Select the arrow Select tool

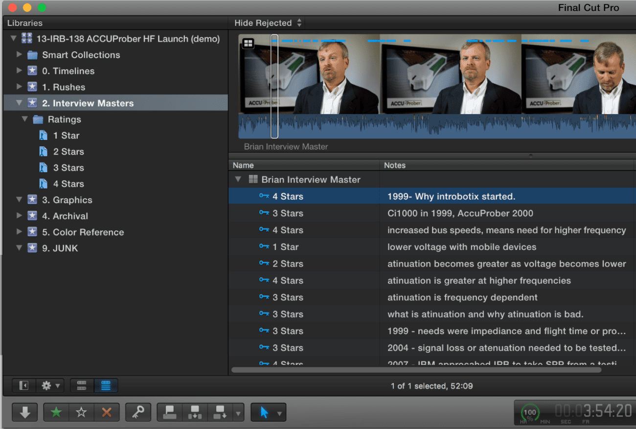click(x=264, y=412)
